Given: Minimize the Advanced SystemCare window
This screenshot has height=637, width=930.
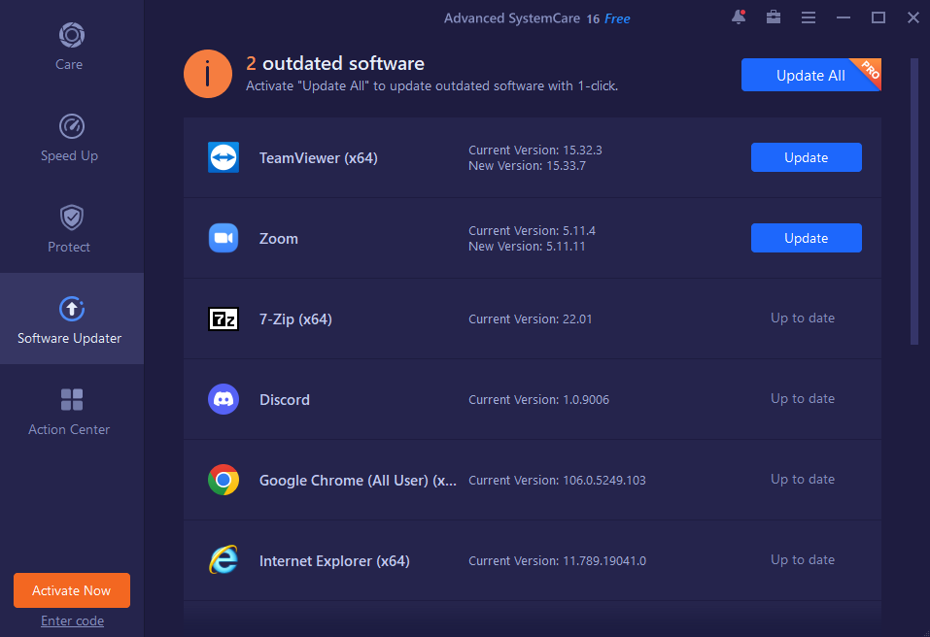Looking at the screenshot, I should (x=844, y=17).
